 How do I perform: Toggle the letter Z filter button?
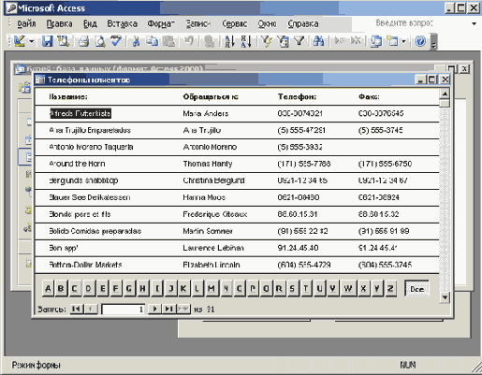tap(390, 288)
